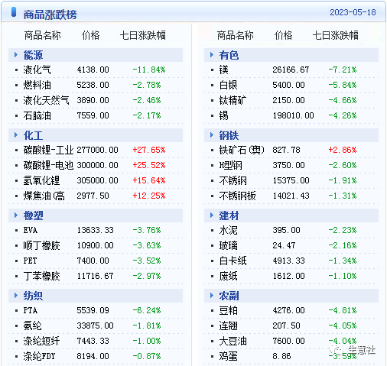Select the 废纸 commodity
The height and width of the screenshot is (366, 387).
coord(228,276)
